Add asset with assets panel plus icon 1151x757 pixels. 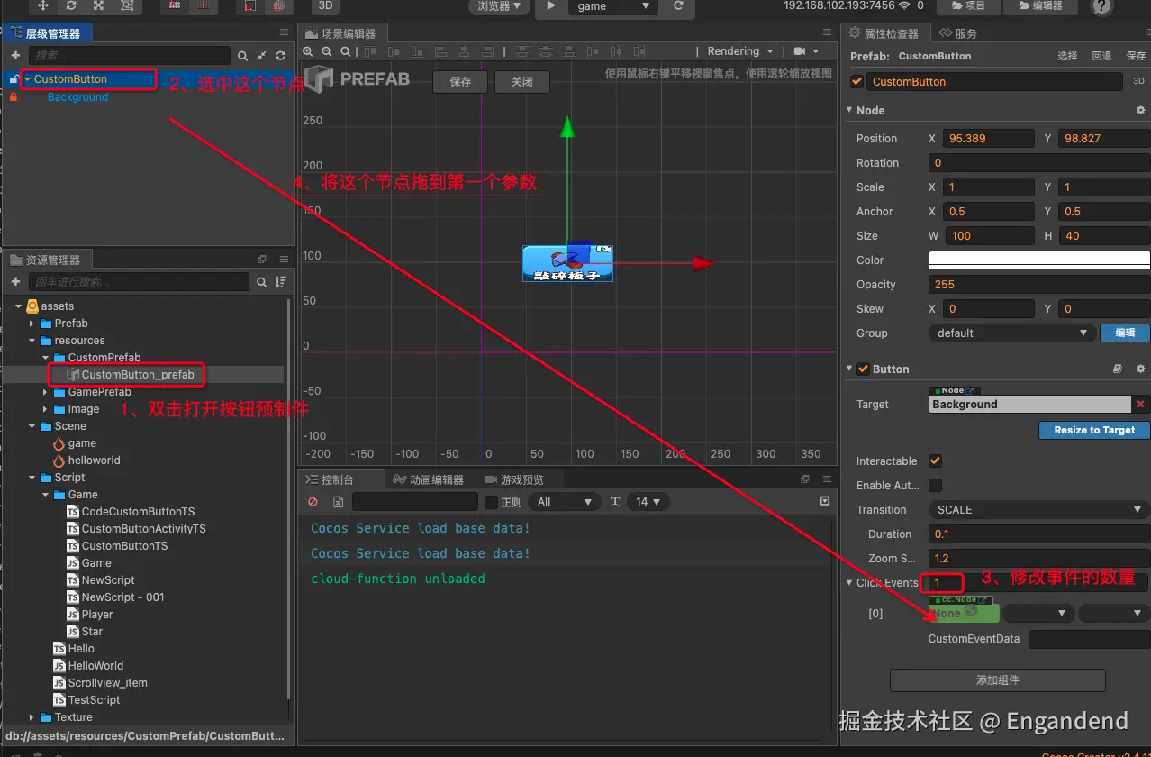pos(14,282)
